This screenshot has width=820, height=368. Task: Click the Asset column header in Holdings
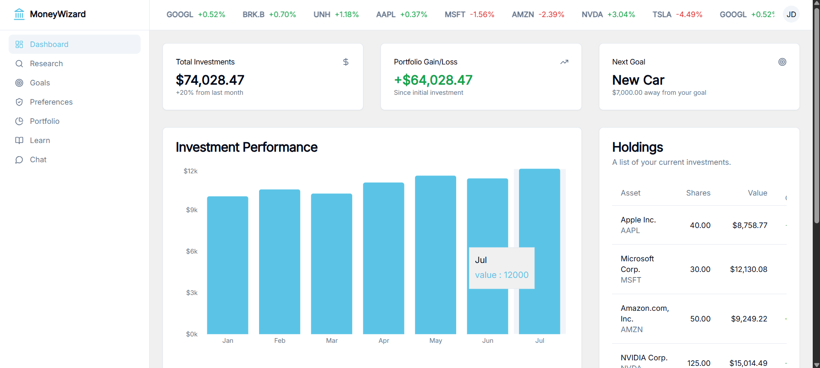pyautogui.click(x=631, y=193)
